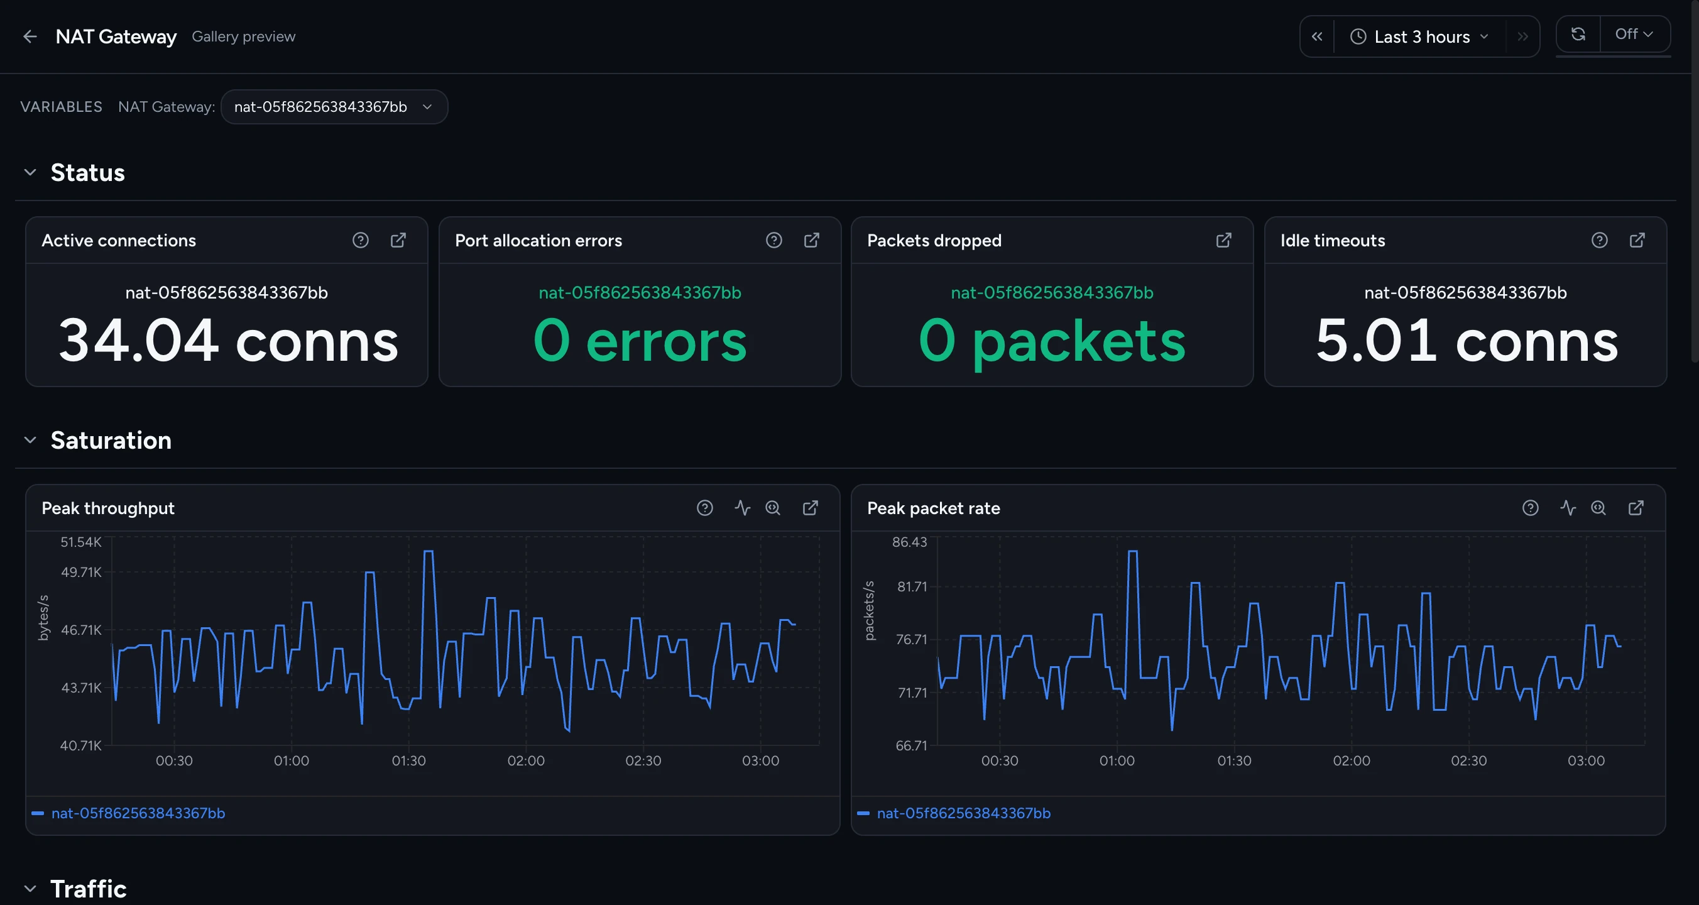Collapse the Traffic section

[x=30, y=889]
